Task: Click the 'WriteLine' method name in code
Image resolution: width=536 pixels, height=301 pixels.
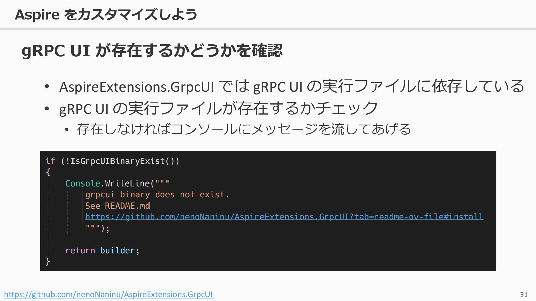Action: (x=127, y=183)
